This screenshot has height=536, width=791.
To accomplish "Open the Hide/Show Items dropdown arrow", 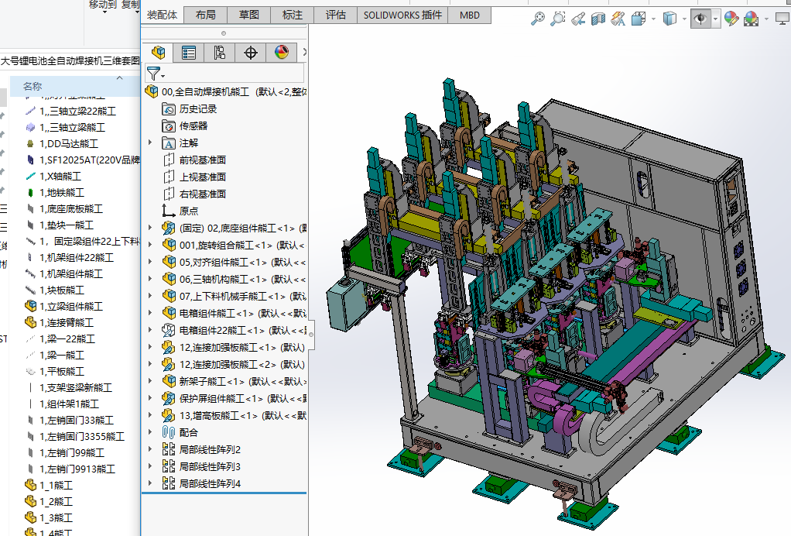I will (715, 19).
